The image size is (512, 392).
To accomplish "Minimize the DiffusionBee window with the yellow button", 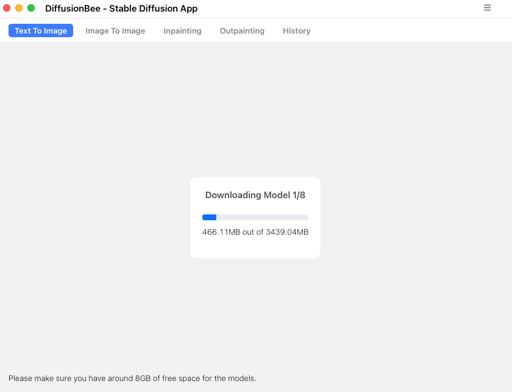I will click(x=19, y=8).
